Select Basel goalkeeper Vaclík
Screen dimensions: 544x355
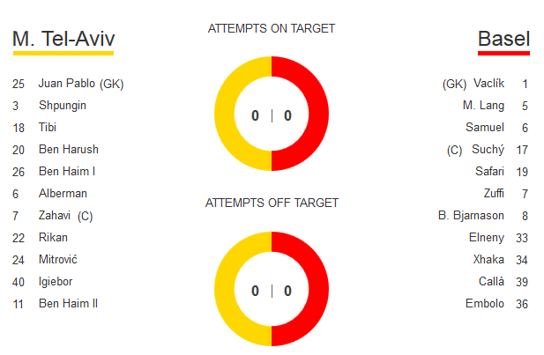point(488,84)
